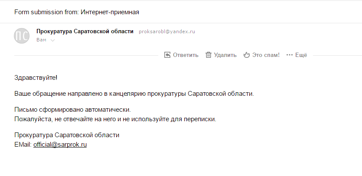362x176 pixels.
Task: Open the official@sarprok.ru email link
Action: 60,145
